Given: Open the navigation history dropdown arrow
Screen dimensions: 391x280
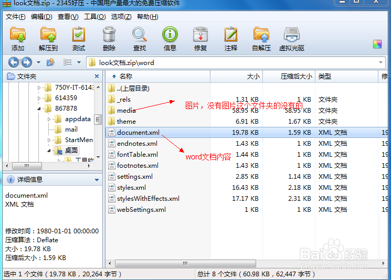Looking at the screenshot, I should (x=38, y=62).
